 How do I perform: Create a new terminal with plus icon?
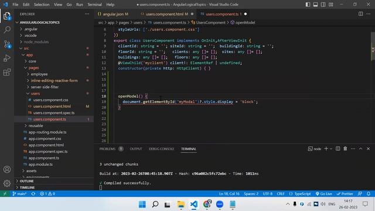326,148
